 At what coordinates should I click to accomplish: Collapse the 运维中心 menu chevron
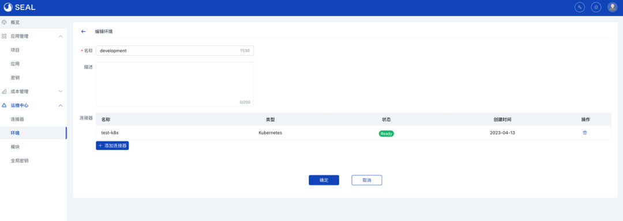61,105
